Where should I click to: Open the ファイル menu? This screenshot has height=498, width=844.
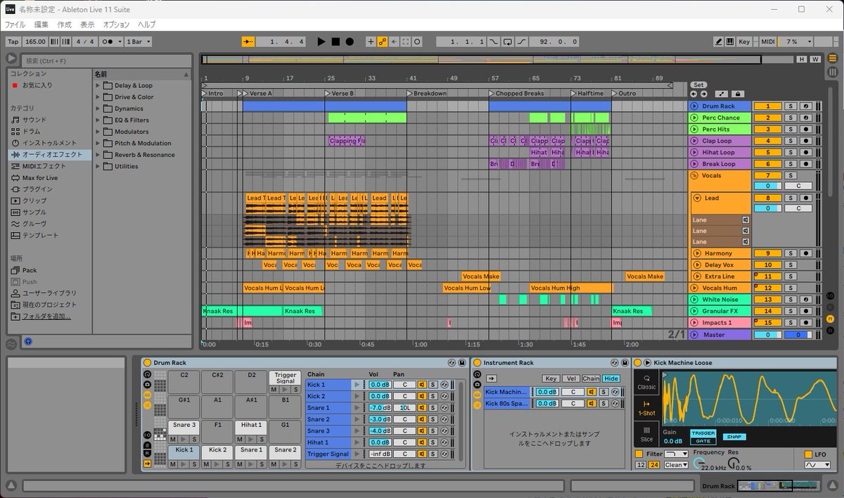coord(15,24)
